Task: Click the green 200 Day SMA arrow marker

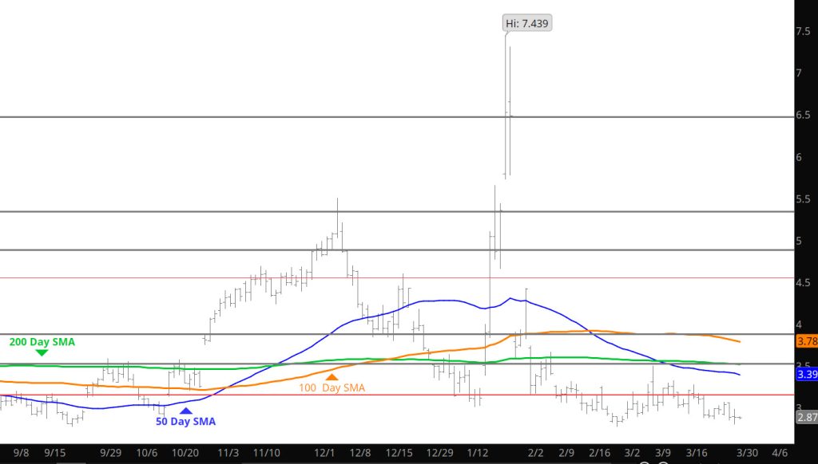Action: coord(42,352)
